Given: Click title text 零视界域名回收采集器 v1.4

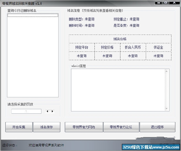Looking at the screenshot, I should point(22,4).
